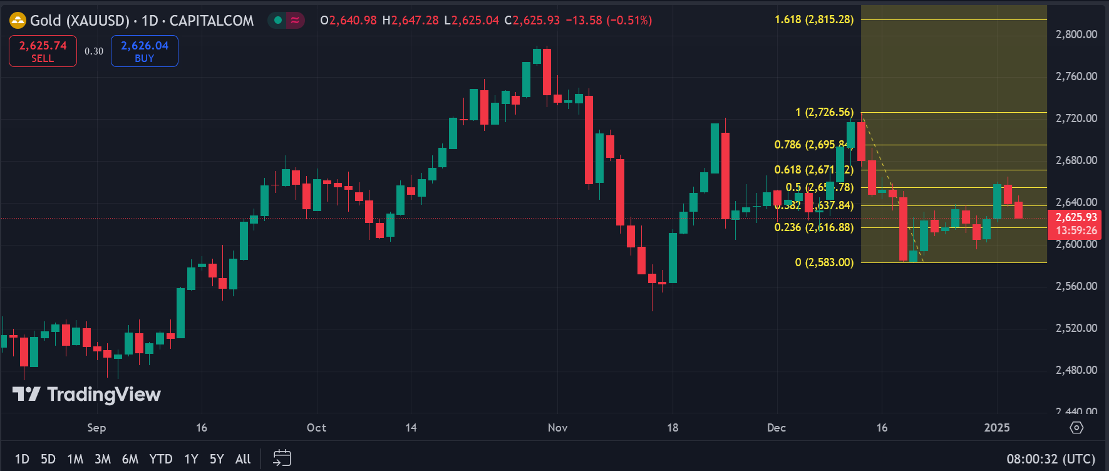Click the TradingView logo

pos(86,394)
